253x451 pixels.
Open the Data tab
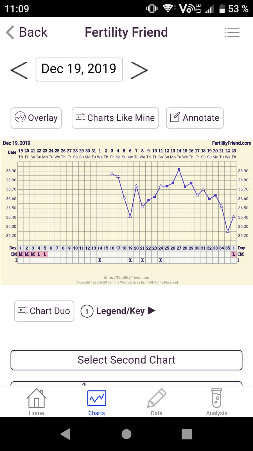[x=157, y=402]
